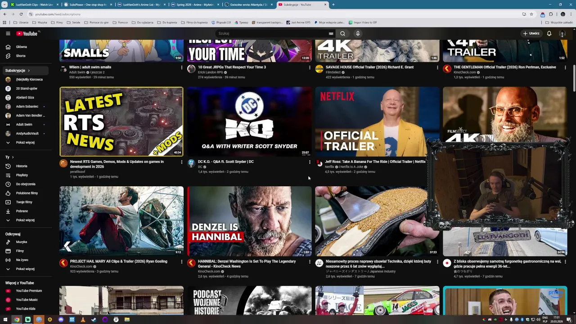576x324 pixels.
Task: Click the YouTube logo
Action: 27,33
